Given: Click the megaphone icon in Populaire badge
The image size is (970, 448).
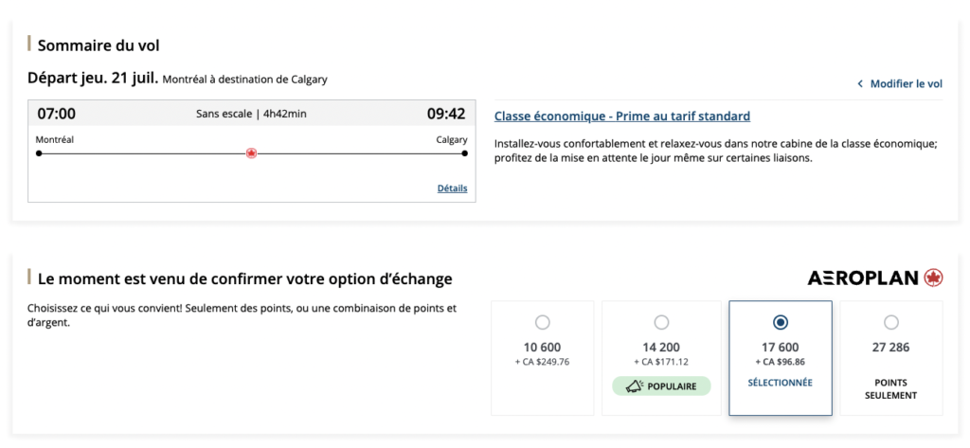Looking at the screenshot, I should tap(635, 385).
